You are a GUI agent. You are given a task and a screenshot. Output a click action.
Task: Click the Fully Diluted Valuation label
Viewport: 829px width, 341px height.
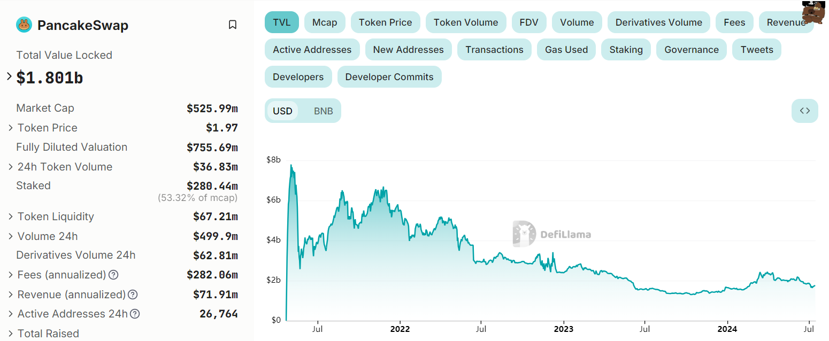click(x=72, y=147)
